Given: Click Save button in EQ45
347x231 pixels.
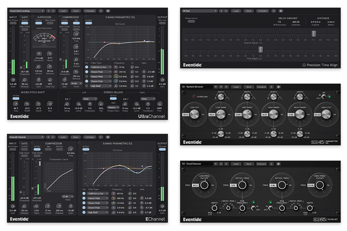Looking at the screenshot, I should click(249, 87).
